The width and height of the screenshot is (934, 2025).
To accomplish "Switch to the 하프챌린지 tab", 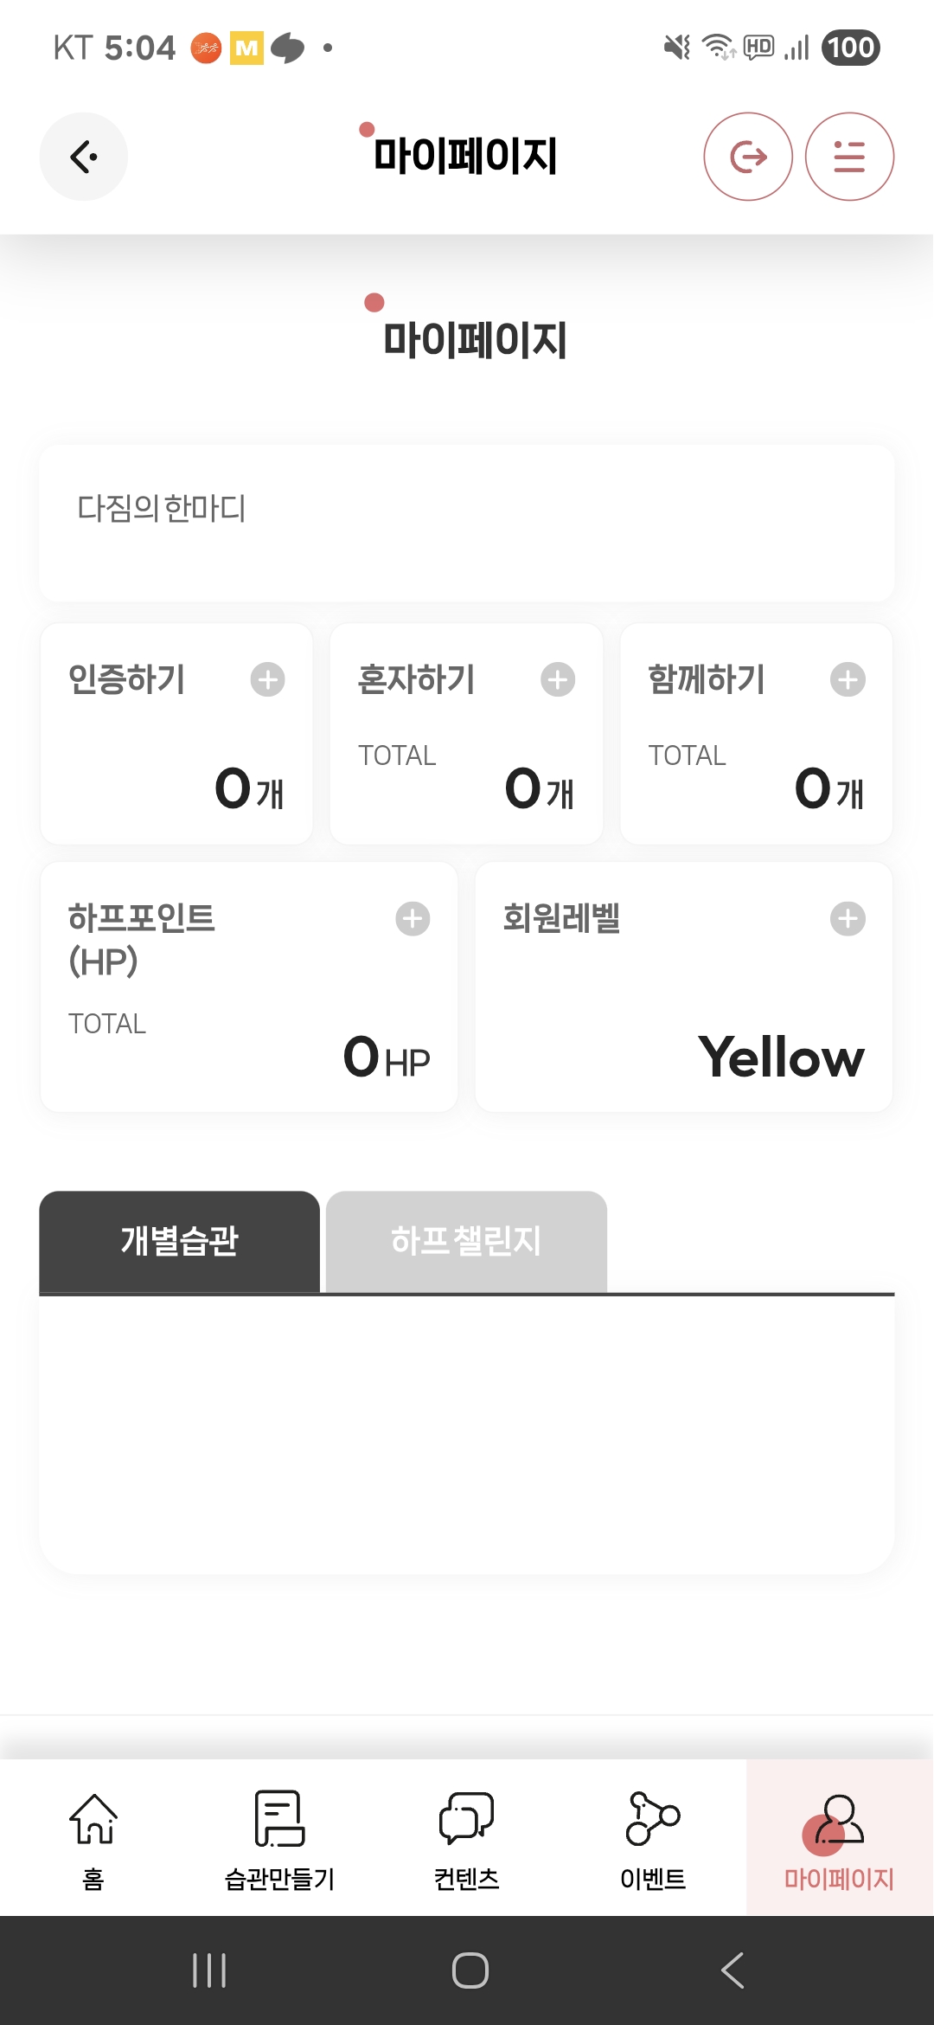I will (466, 1241).
